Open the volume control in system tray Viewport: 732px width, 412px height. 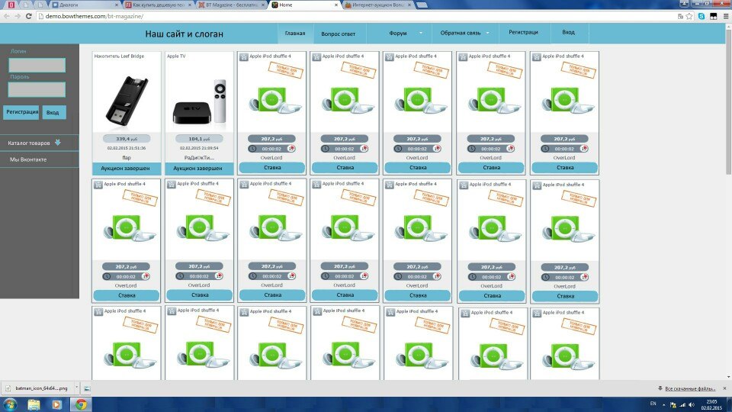[692, 404]
